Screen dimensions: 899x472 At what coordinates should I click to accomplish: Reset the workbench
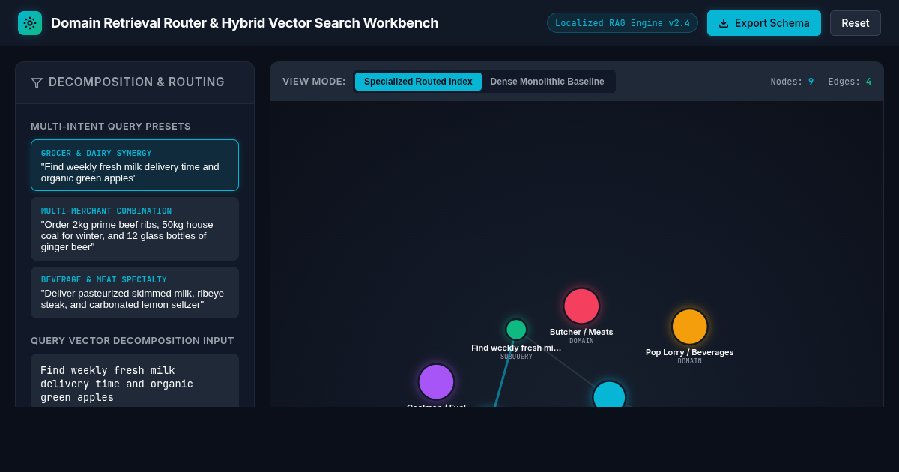856,23
